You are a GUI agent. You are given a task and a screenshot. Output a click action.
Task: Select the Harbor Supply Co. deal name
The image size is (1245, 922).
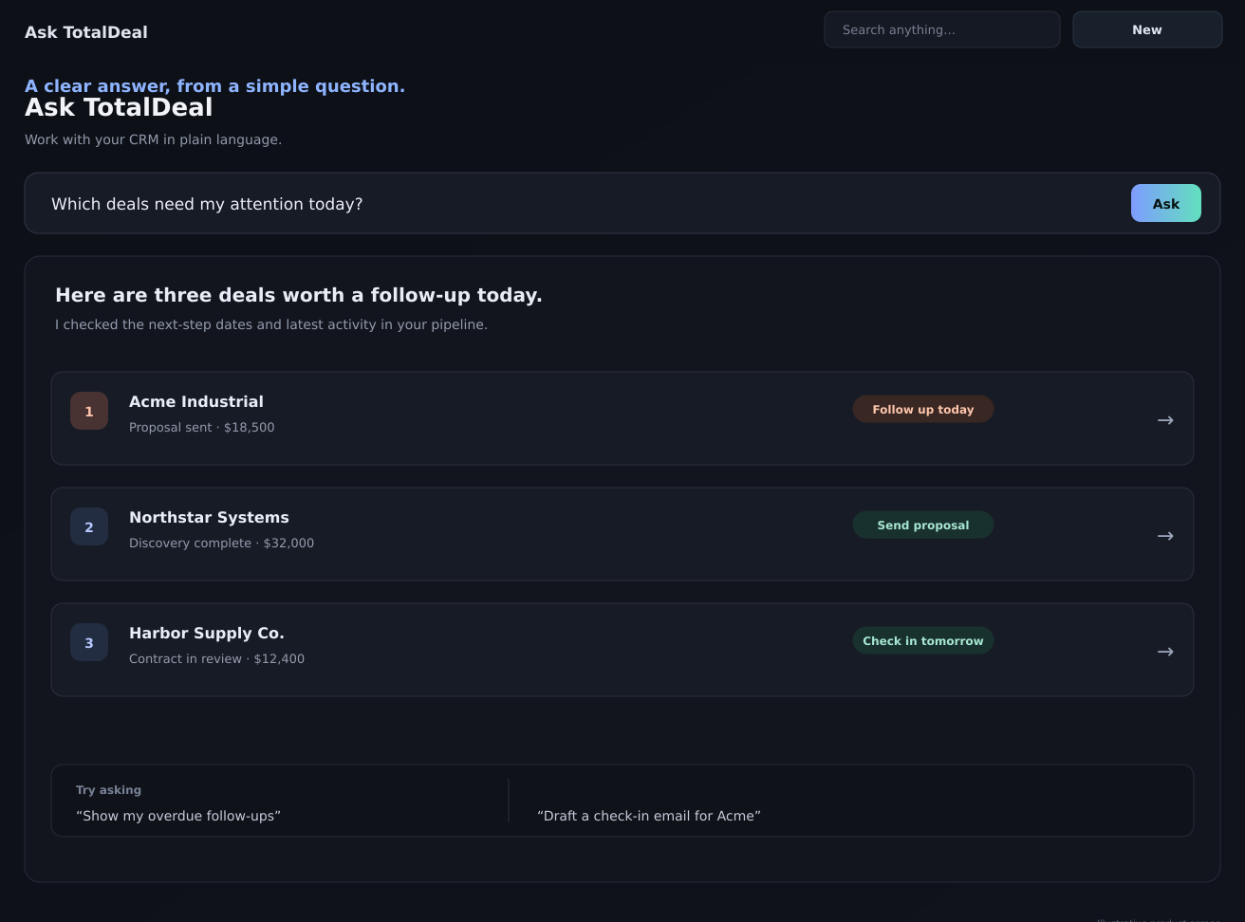click(207, 633)
